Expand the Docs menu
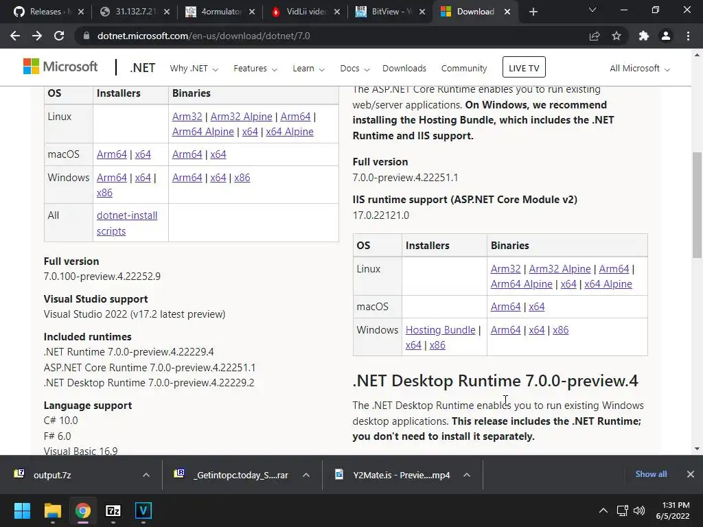This screenshot has width=703, height=527. pos(355,69)
